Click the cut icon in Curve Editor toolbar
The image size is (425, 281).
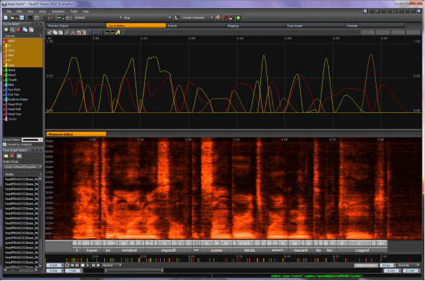49,33
